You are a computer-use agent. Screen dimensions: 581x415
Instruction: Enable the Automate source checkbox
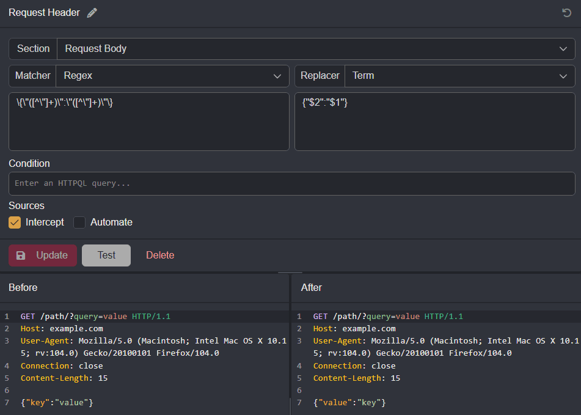coord(79,222)
